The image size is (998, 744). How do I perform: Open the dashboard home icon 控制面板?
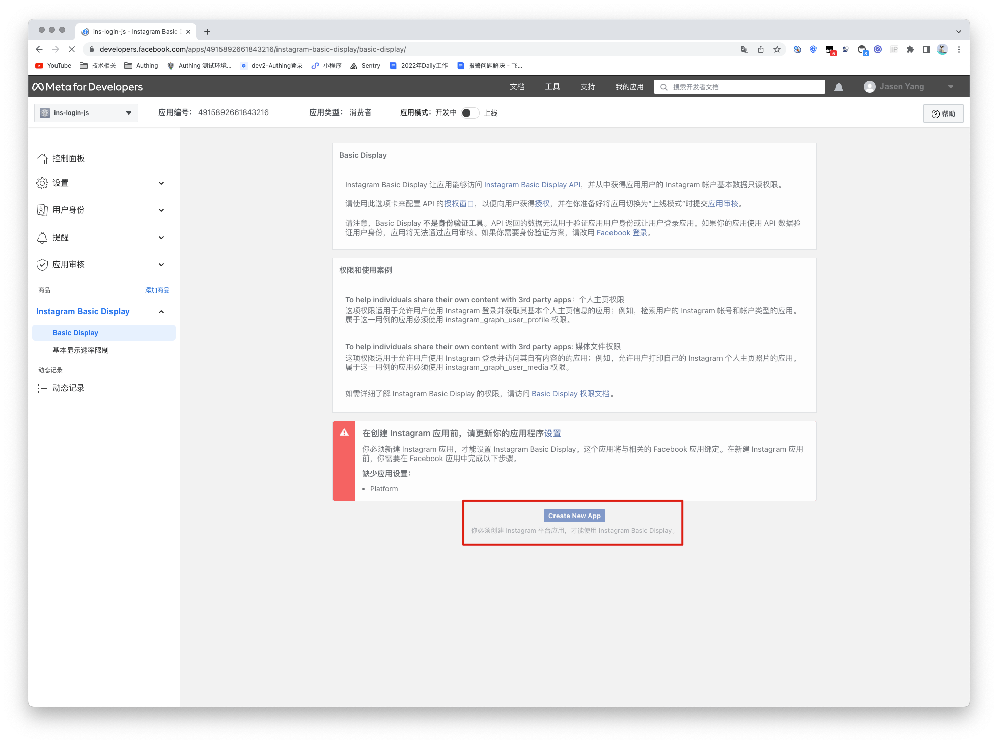(42, 159)
